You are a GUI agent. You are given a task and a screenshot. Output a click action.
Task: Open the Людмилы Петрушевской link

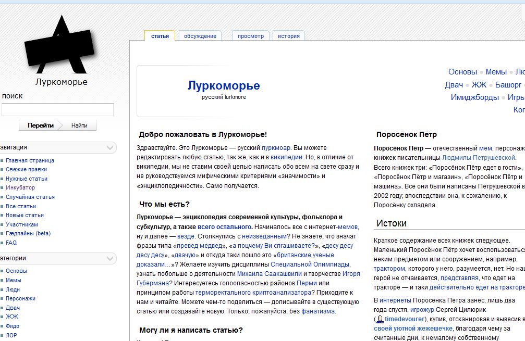479,158
